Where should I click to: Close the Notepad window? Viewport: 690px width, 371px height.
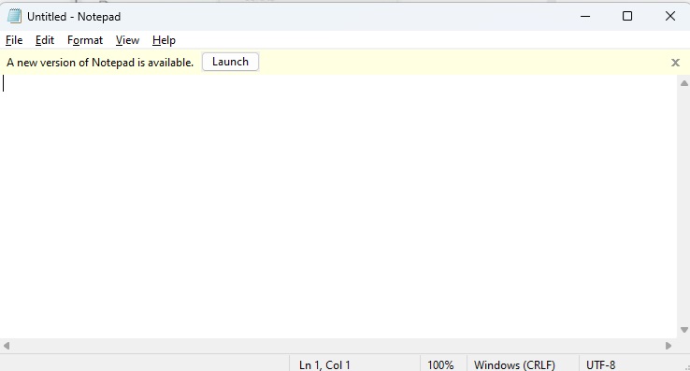[x=669, y=16]
